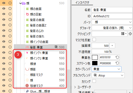Expand the ユーザデータ section
133x93 pixels.
[75, 87]
